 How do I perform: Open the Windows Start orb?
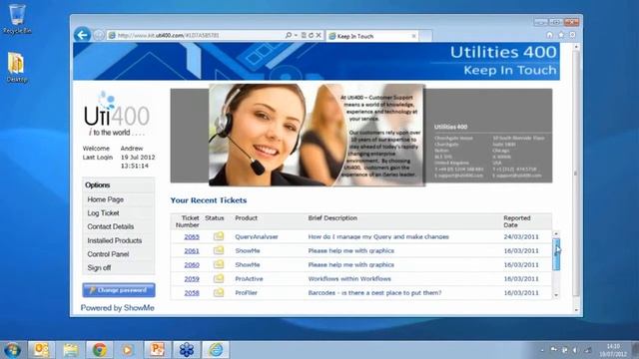pos(12,350)
